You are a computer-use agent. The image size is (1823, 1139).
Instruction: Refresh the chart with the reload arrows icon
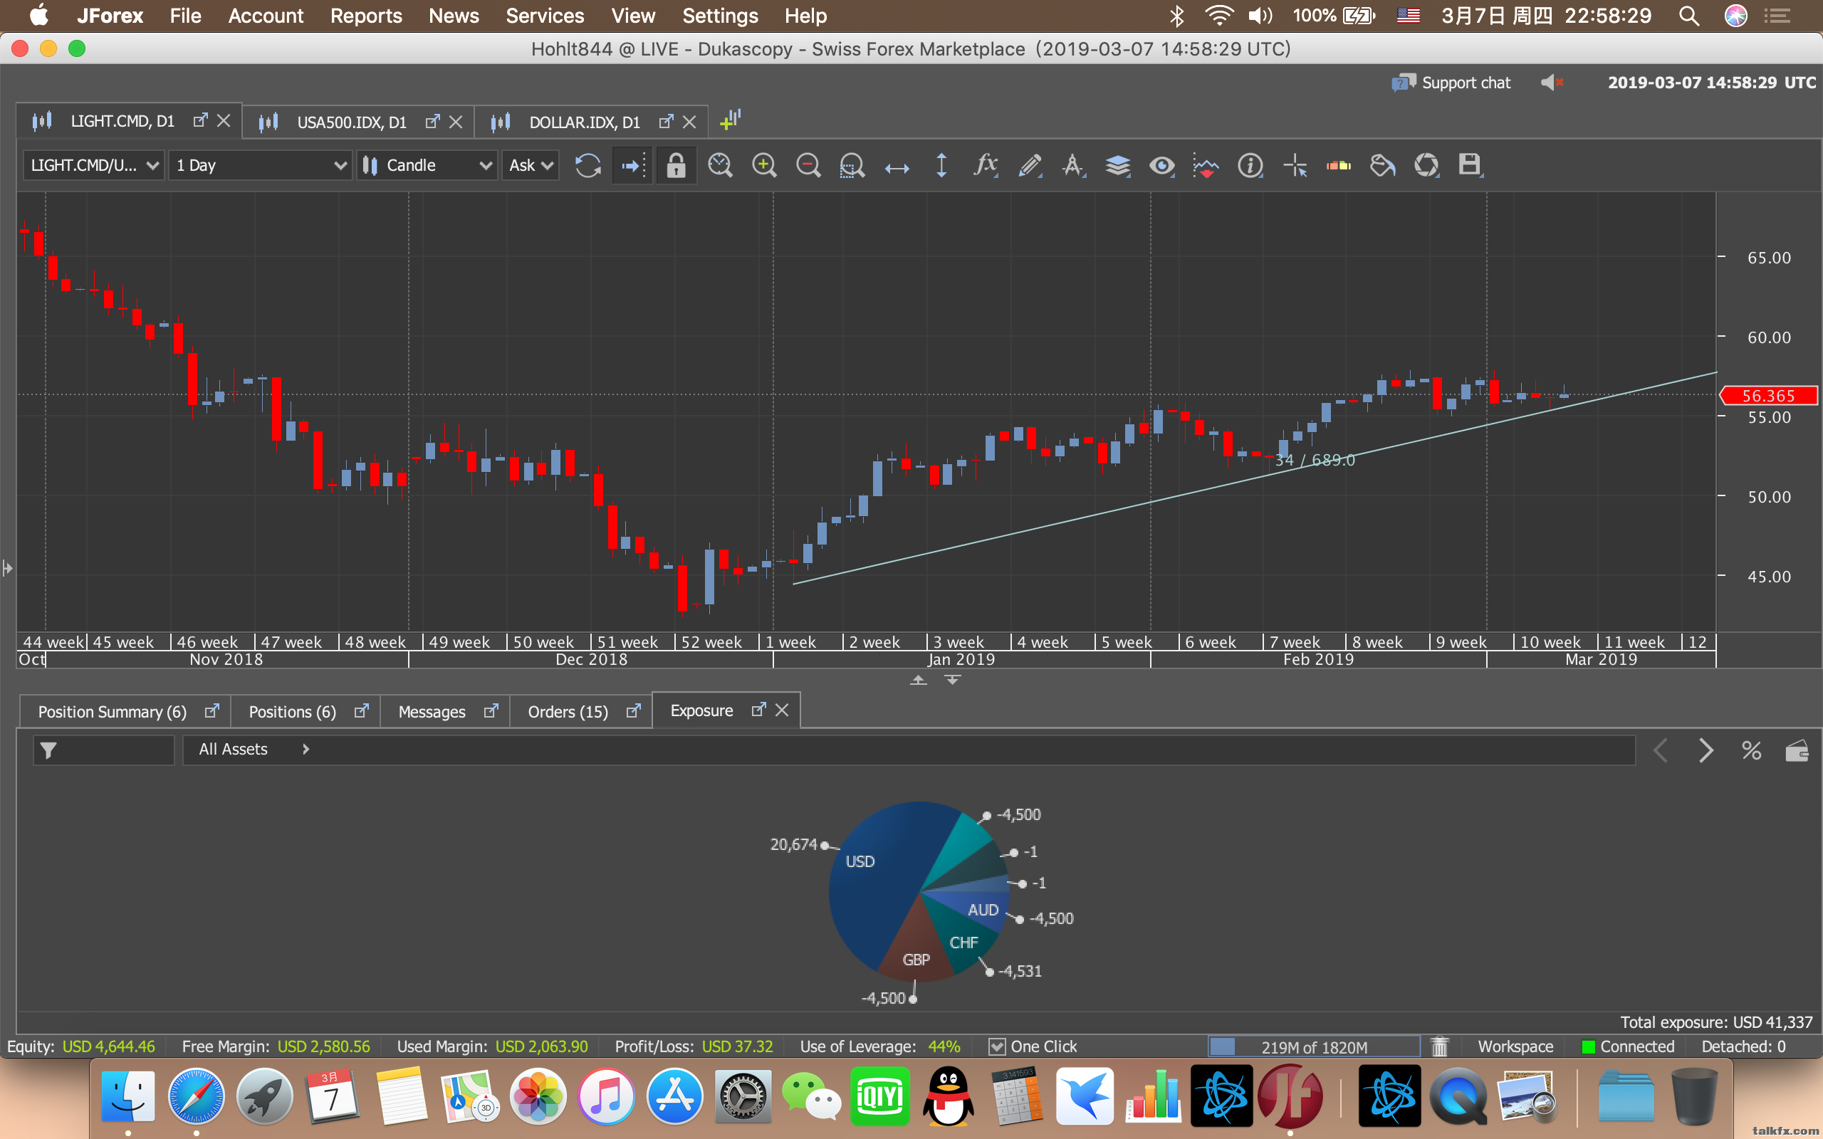(587, 165)
